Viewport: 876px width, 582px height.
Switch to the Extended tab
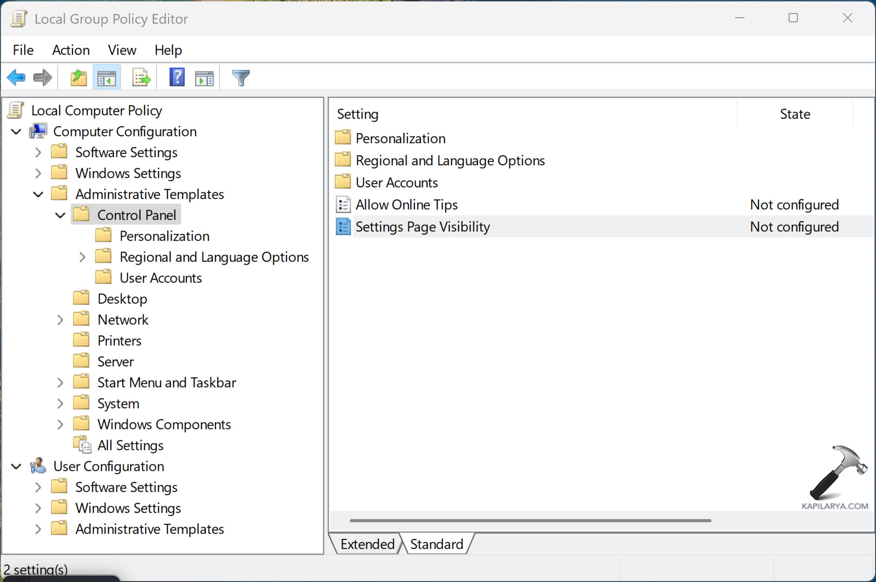(367, 544)
